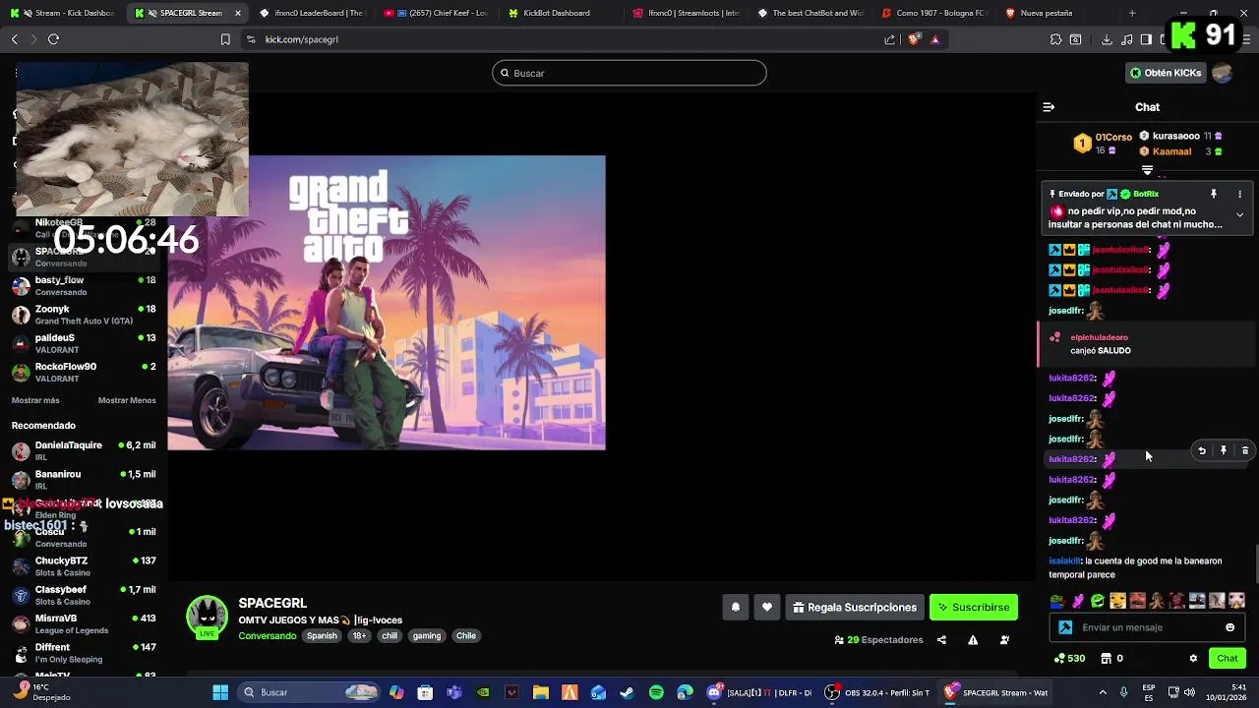Click the green channel points icon showing 530

tap(1059, 659)
